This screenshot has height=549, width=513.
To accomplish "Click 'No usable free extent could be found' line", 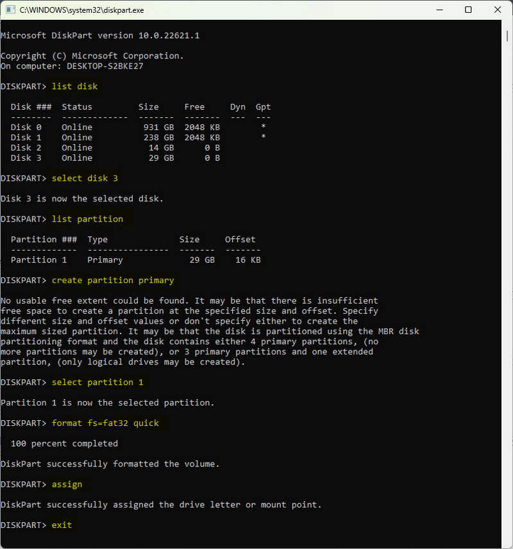I will tap(189, 300).
